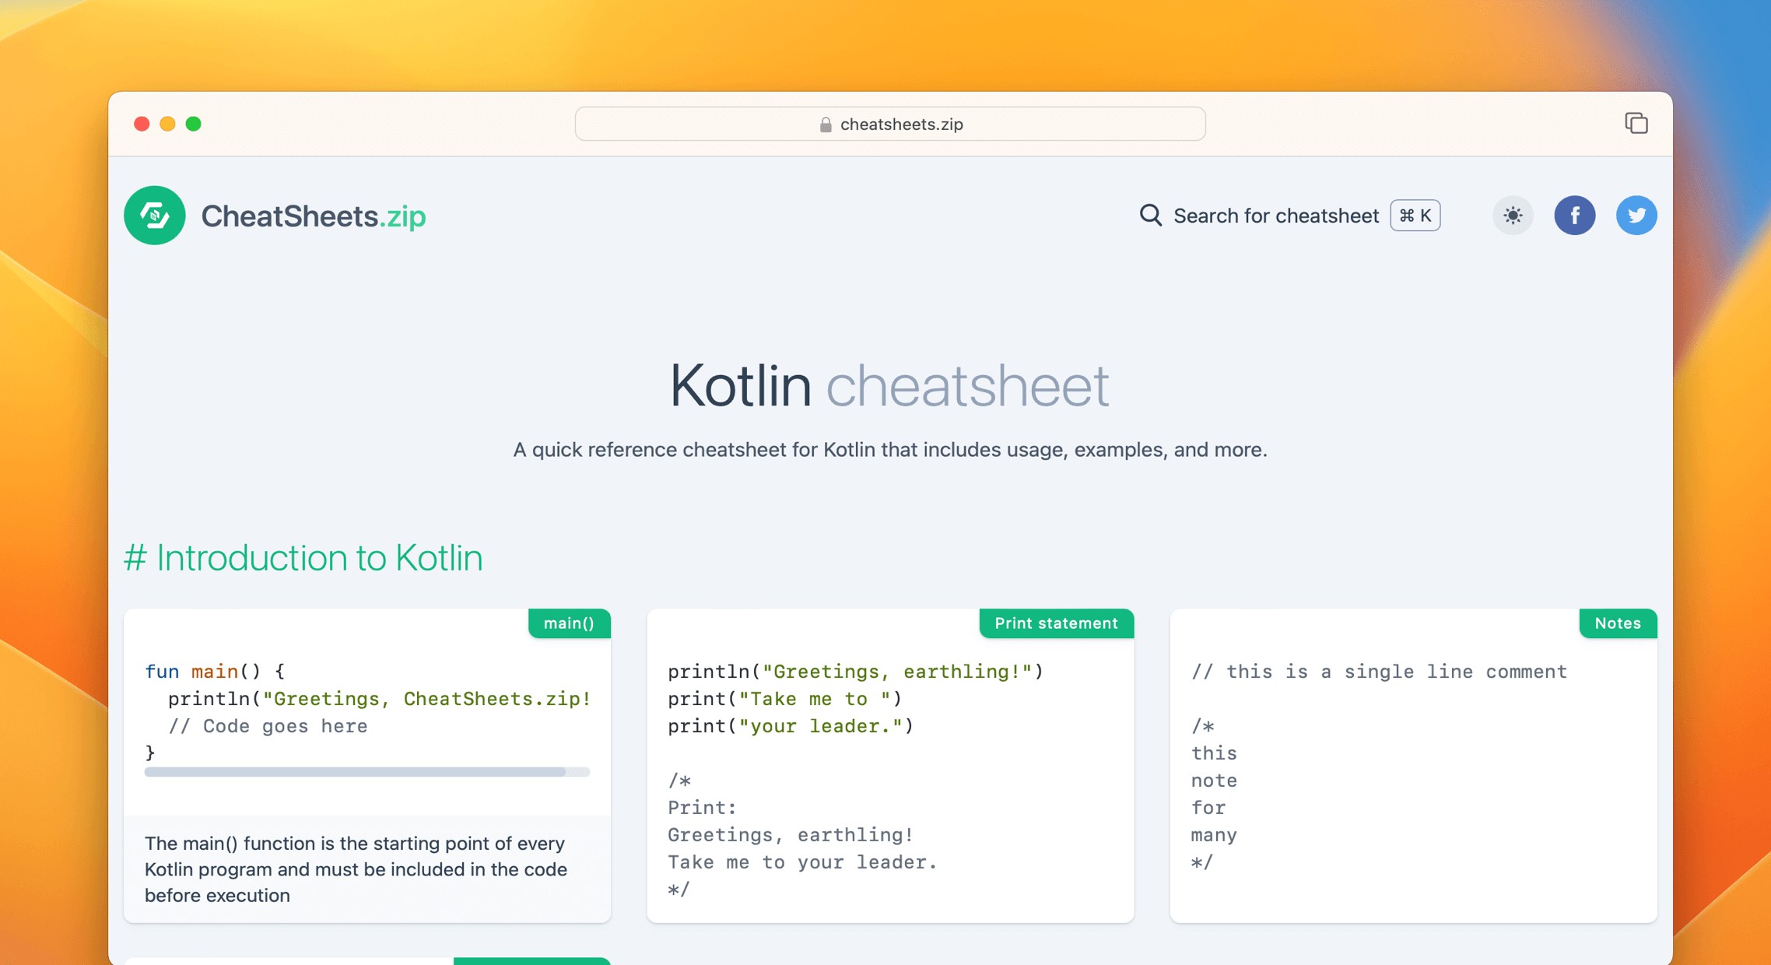Click the CheatSheets.zip site title
The image size is (1771, 965).
click(x=313, y=216)
